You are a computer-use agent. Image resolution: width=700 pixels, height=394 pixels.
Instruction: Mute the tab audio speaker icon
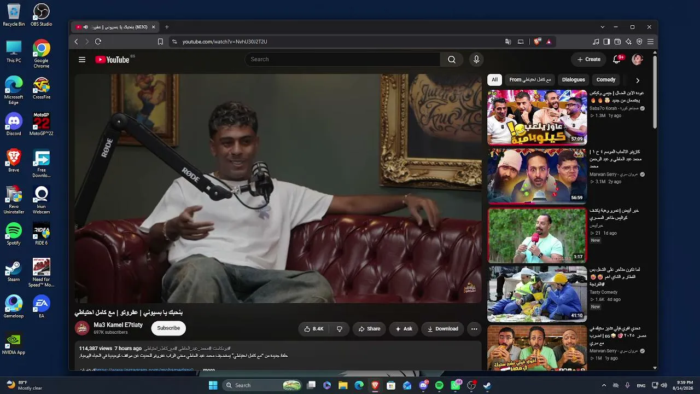[x=86, y=27]
